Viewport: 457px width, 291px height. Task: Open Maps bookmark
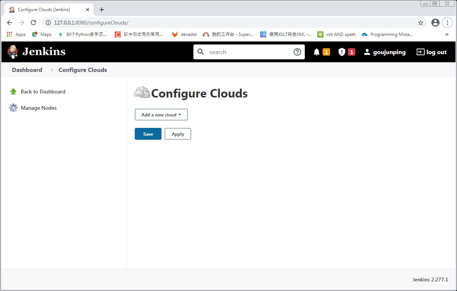[x=42, y=34]
